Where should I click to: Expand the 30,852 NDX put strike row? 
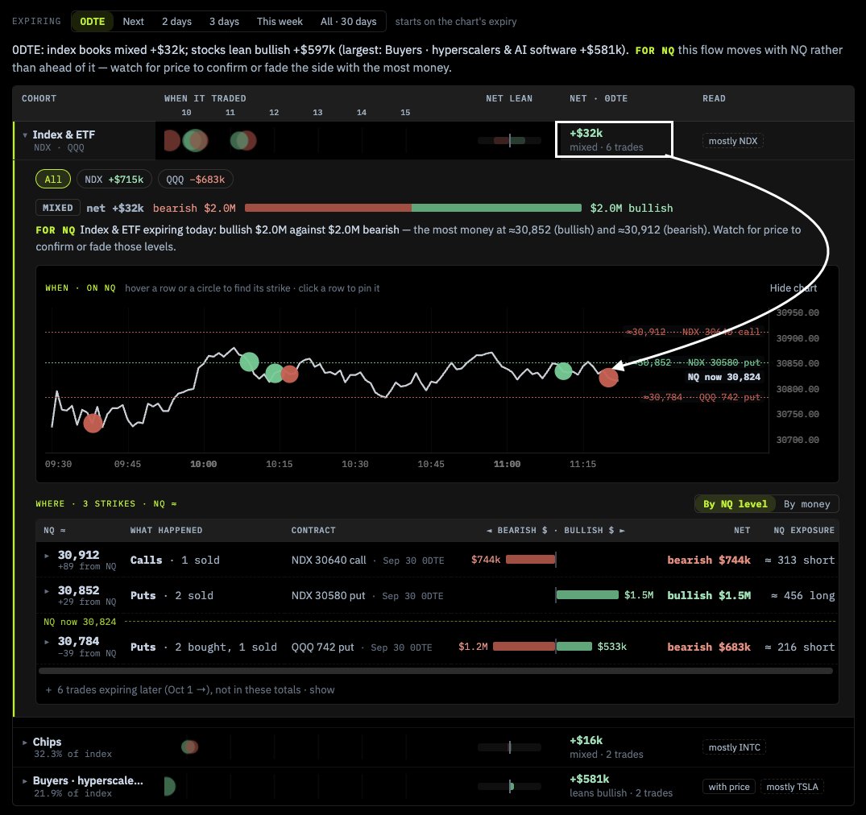click(47, 591)
